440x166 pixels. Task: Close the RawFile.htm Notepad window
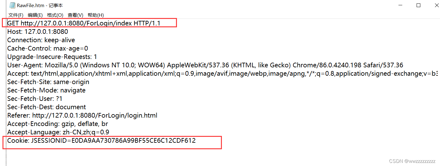[x=435, y=5]
